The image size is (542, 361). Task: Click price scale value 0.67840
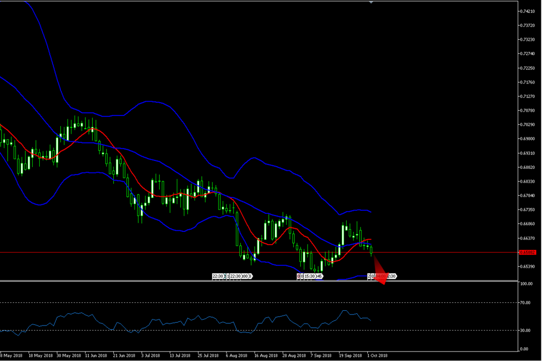(528, 196)
